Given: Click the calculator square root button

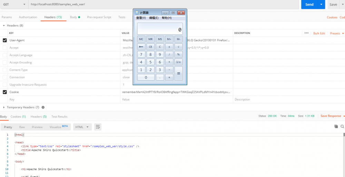Looking at the screenshot, I should pos(178,47).
